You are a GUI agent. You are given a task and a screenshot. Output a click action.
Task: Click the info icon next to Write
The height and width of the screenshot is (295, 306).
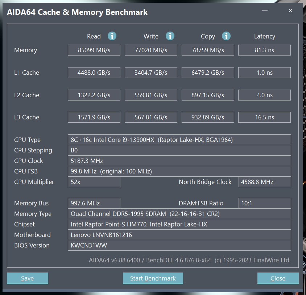point(170,36)
